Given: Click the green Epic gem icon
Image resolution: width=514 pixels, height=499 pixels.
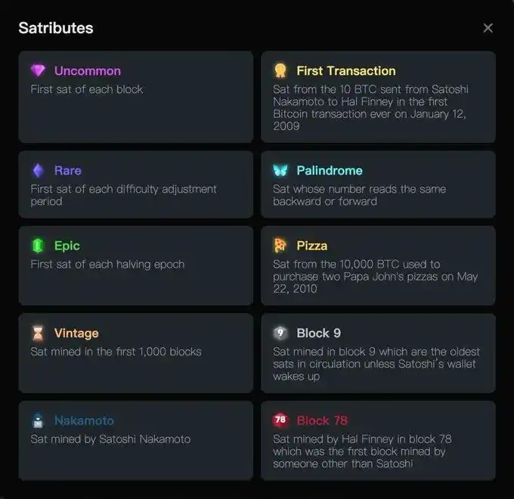Looking at the screenshot, I should click(38, 246).
